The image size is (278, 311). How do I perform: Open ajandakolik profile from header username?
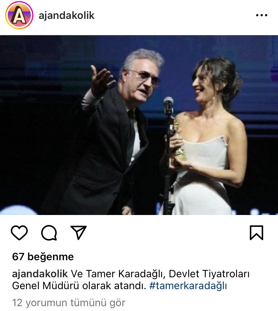click(67, 16)
